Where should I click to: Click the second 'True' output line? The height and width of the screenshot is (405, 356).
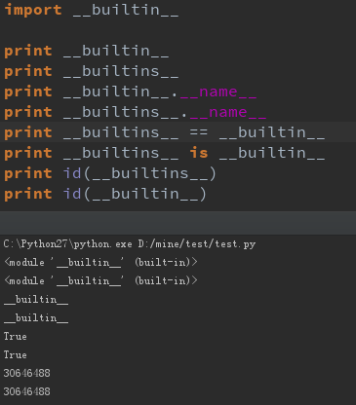coord(16,354)
